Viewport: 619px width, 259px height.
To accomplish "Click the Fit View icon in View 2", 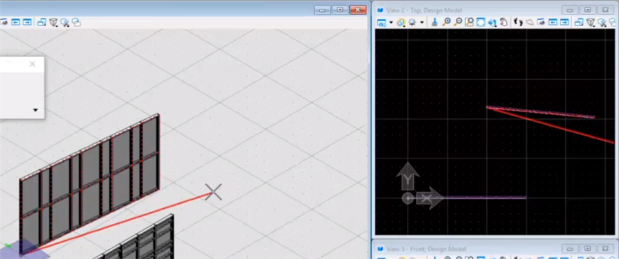I will click(x=481, y=22).
